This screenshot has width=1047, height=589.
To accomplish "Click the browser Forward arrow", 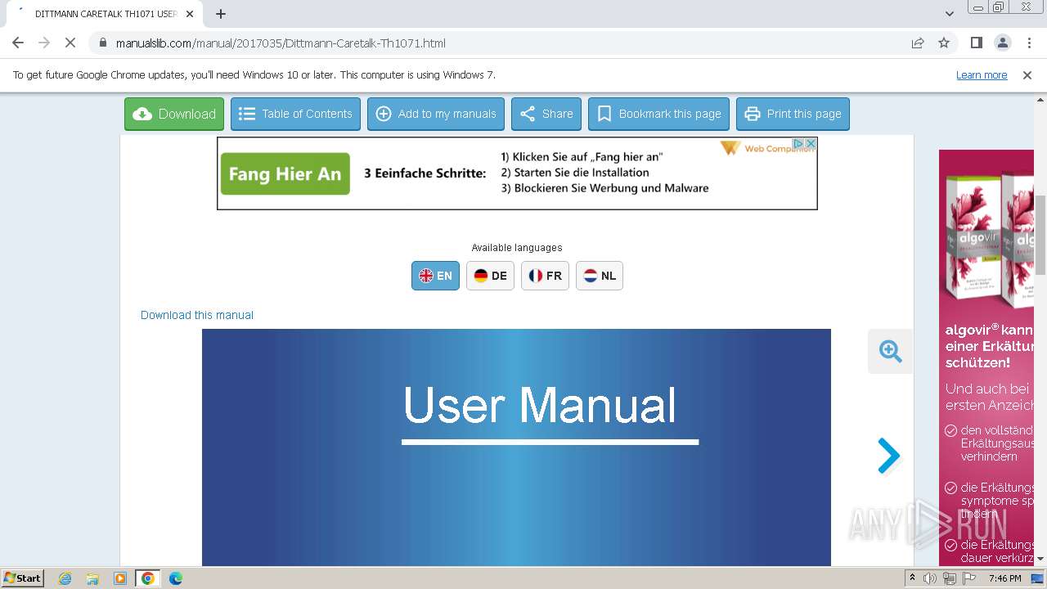I will pos(44,43).
